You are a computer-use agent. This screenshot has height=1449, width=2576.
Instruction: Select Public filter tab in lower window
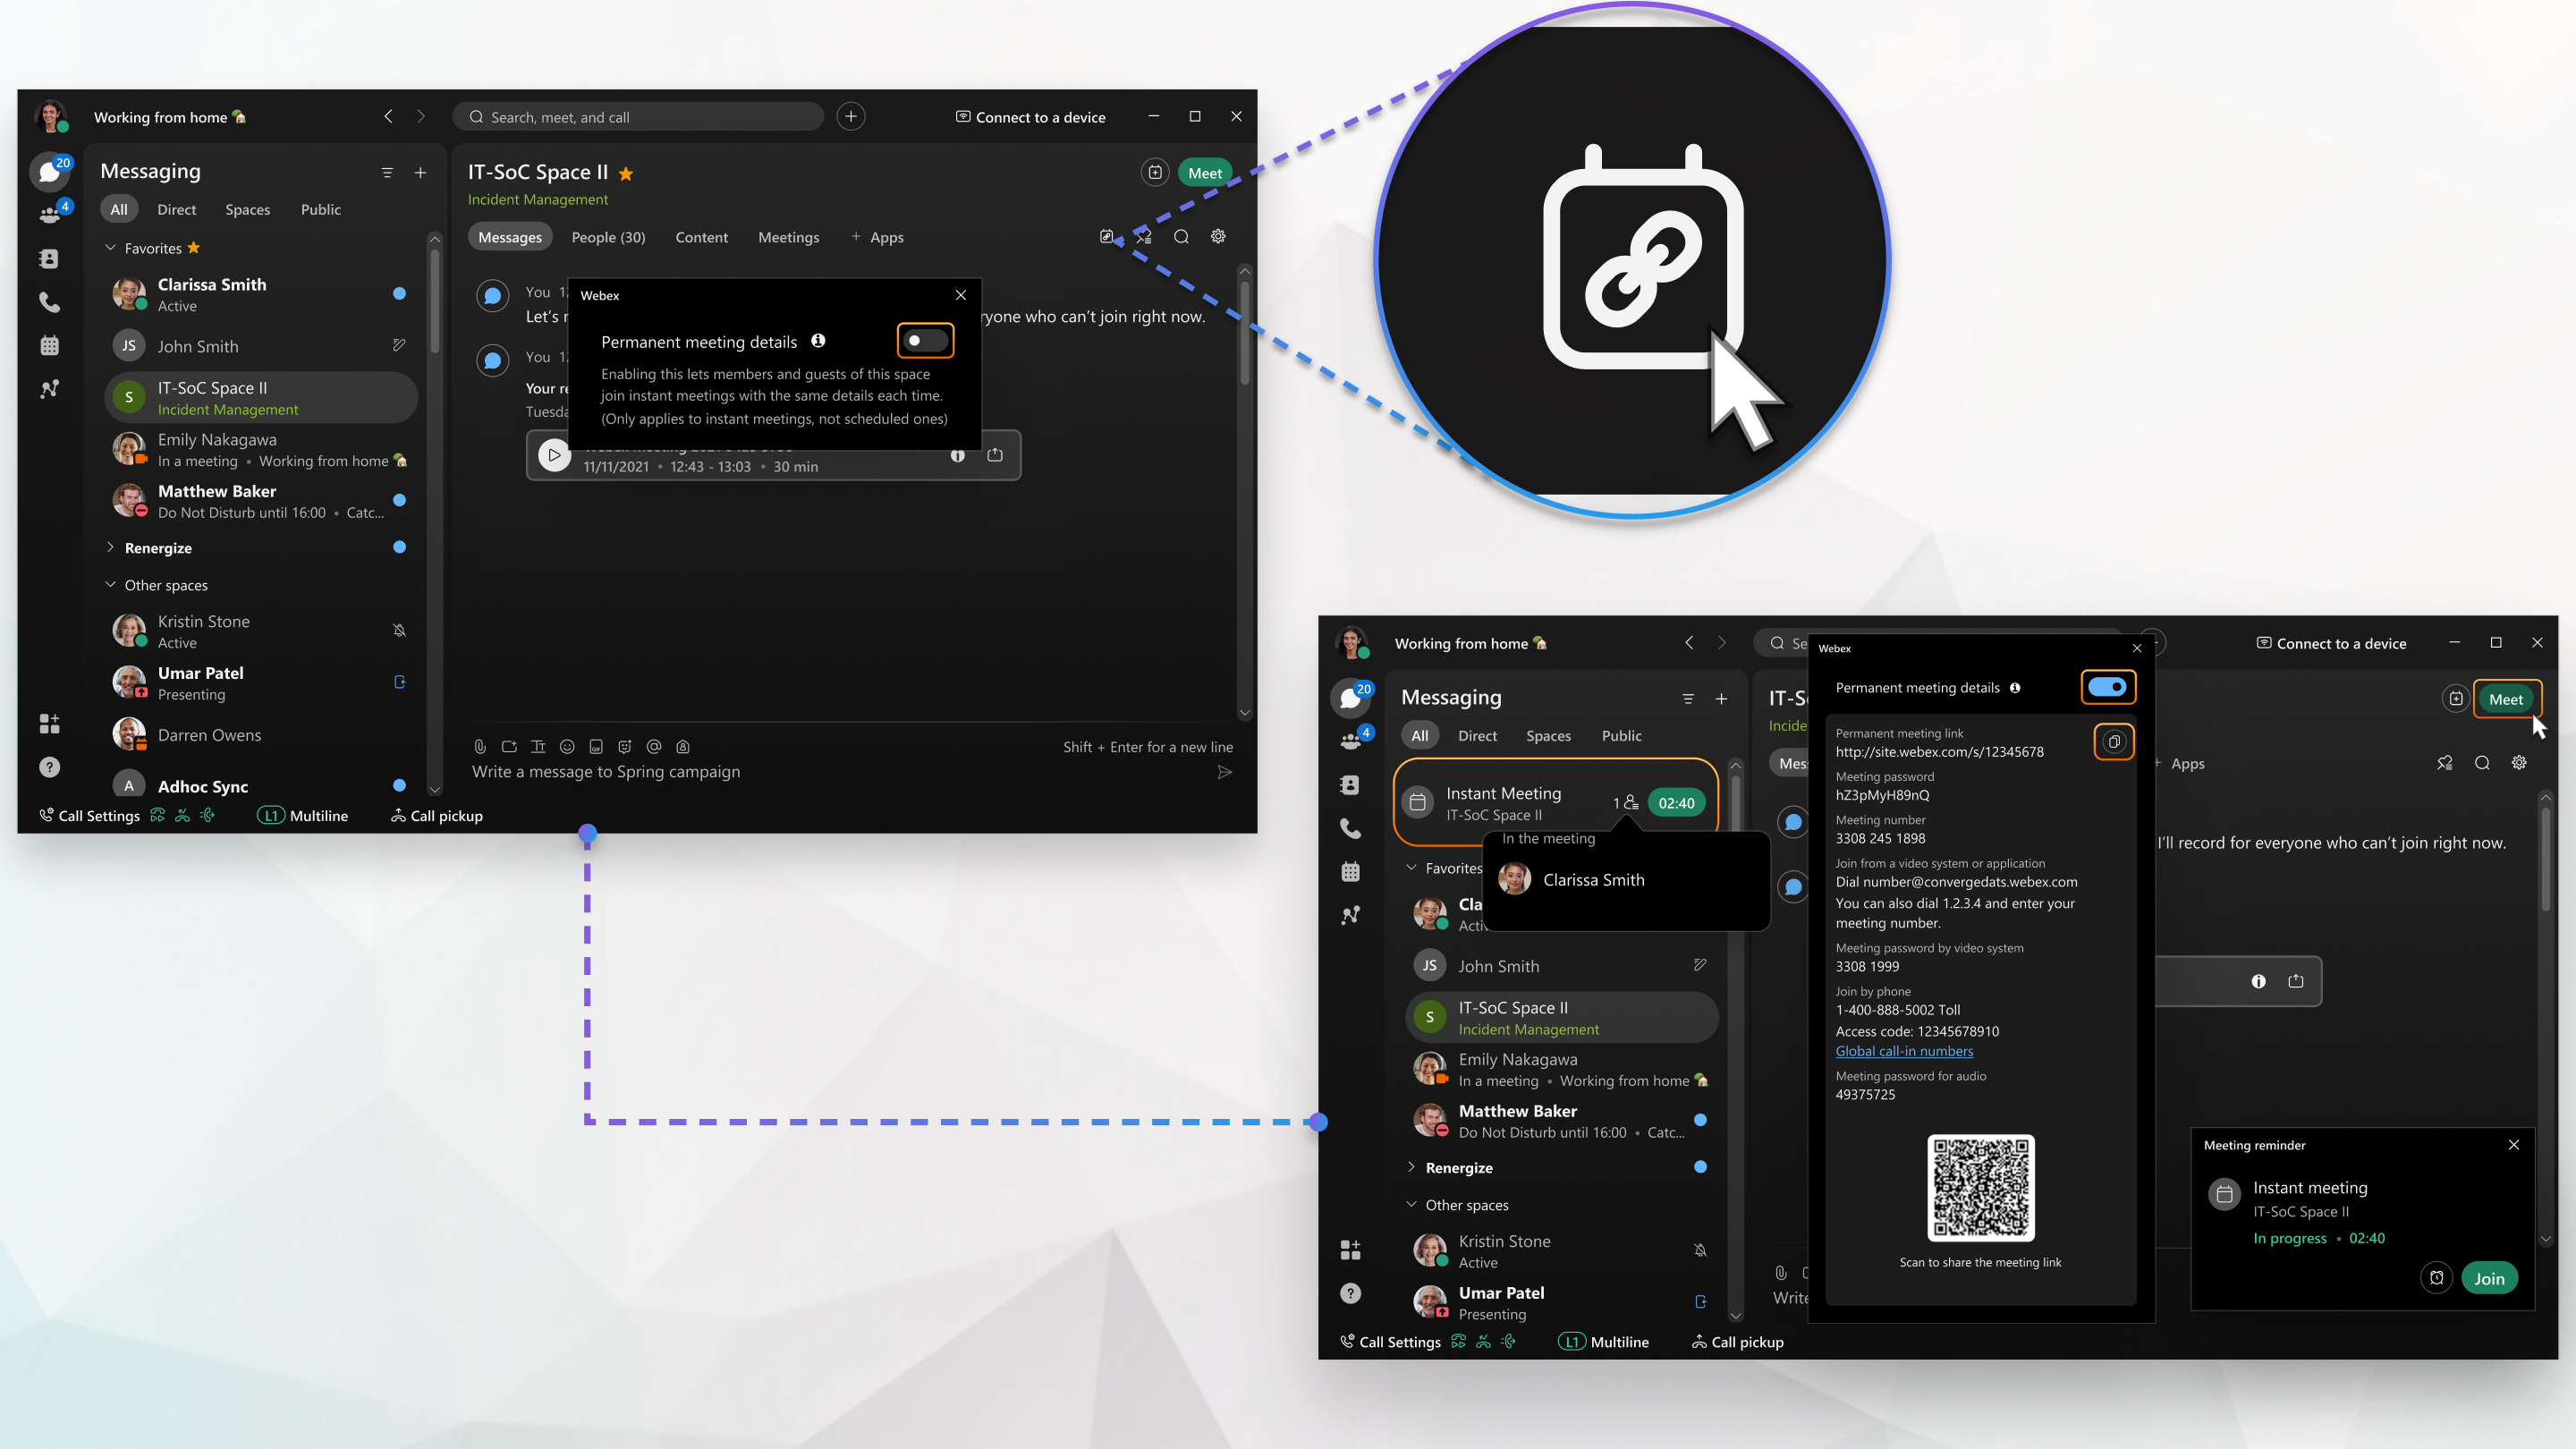click(x=1621, y=736)
